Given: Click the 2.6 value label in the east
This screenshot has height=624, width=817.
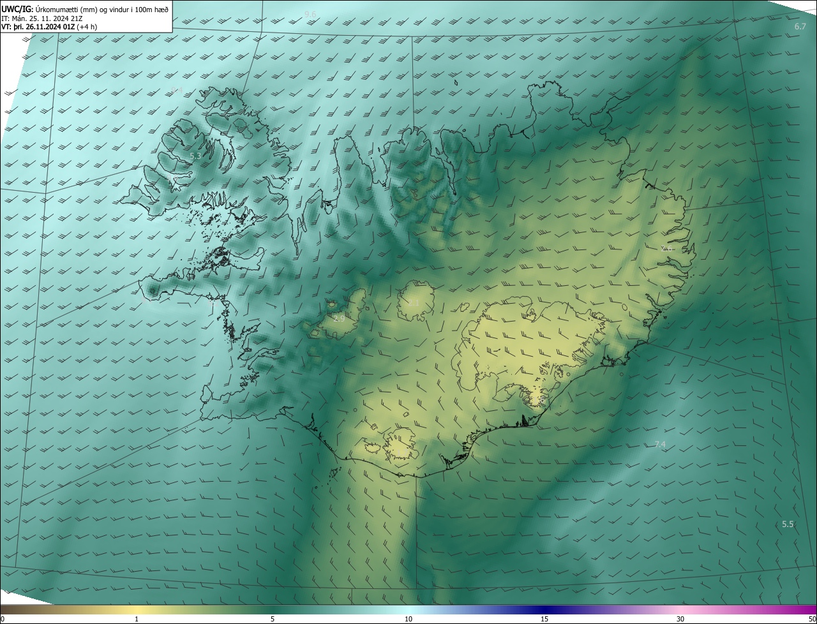Looking at the screenshot, I should coord(667,248).
